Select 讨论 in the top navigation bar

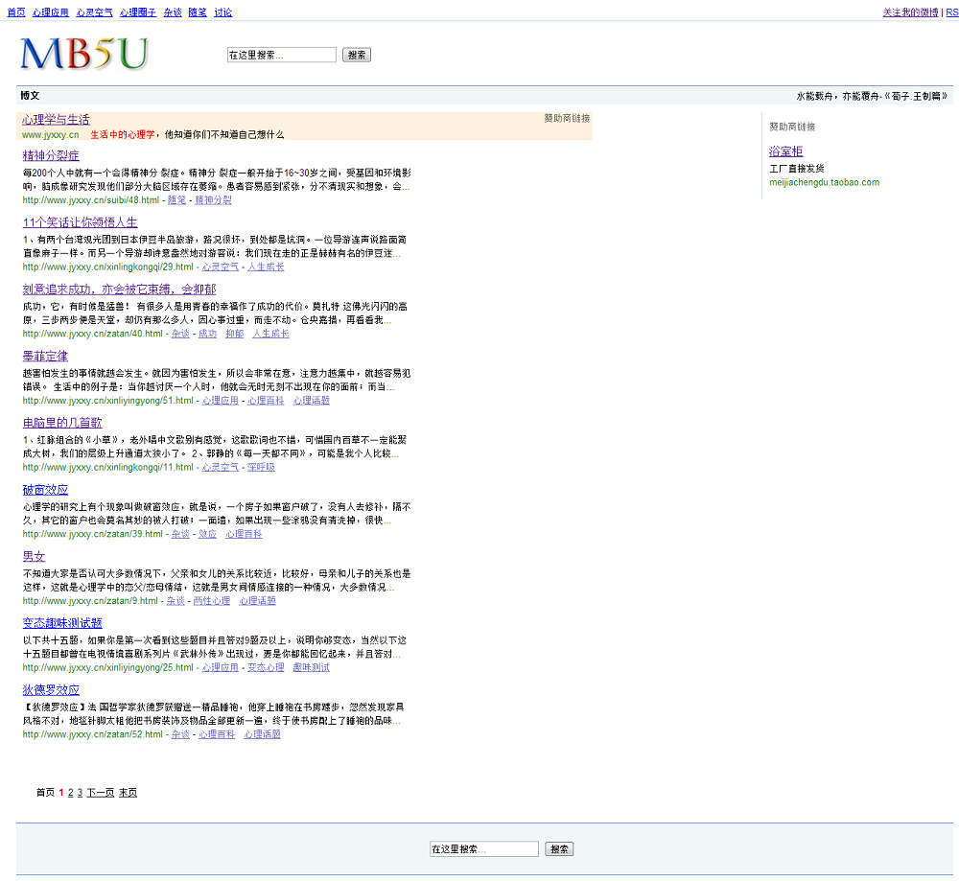[x=222, y=12]
